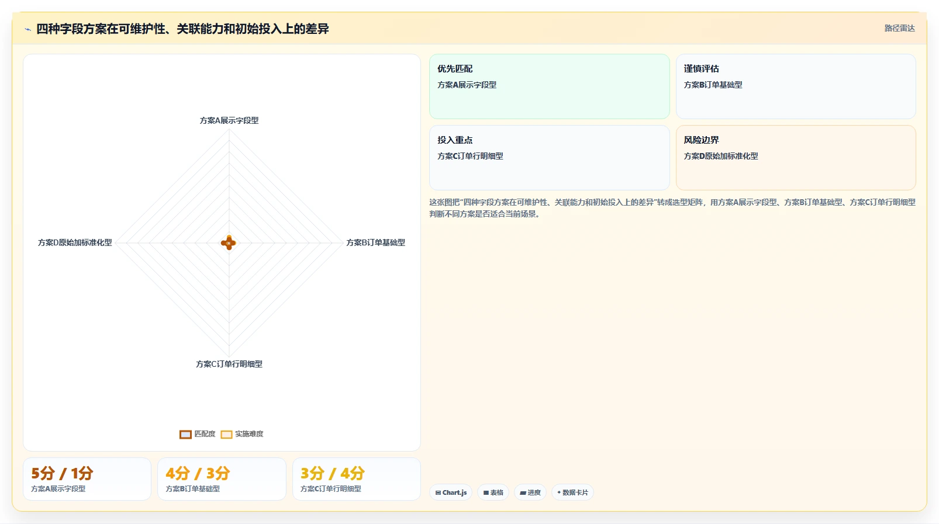This screenshot has width=939, height=524.
Task: Click radar axis label 方案D原始加标准化型
Action: click(x=75, y=242)
